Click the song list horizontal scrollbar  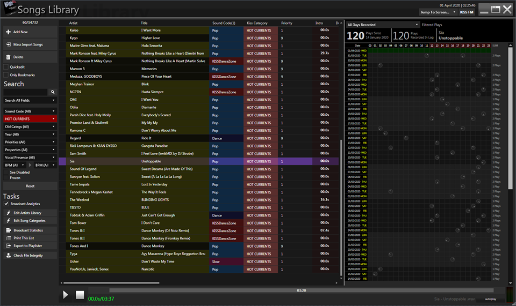click(x=111, y=283)
